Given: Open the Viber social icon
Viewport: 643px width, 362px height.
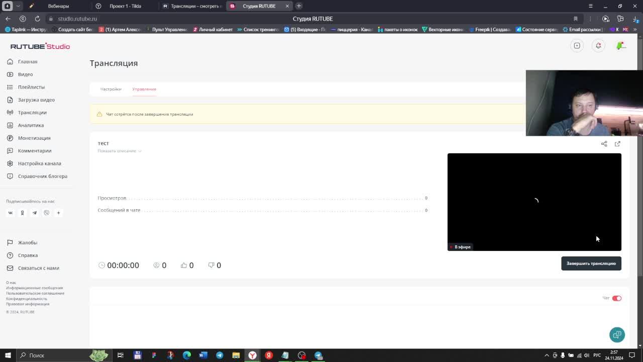Looking at the screenshot, I should pos(46,213).
